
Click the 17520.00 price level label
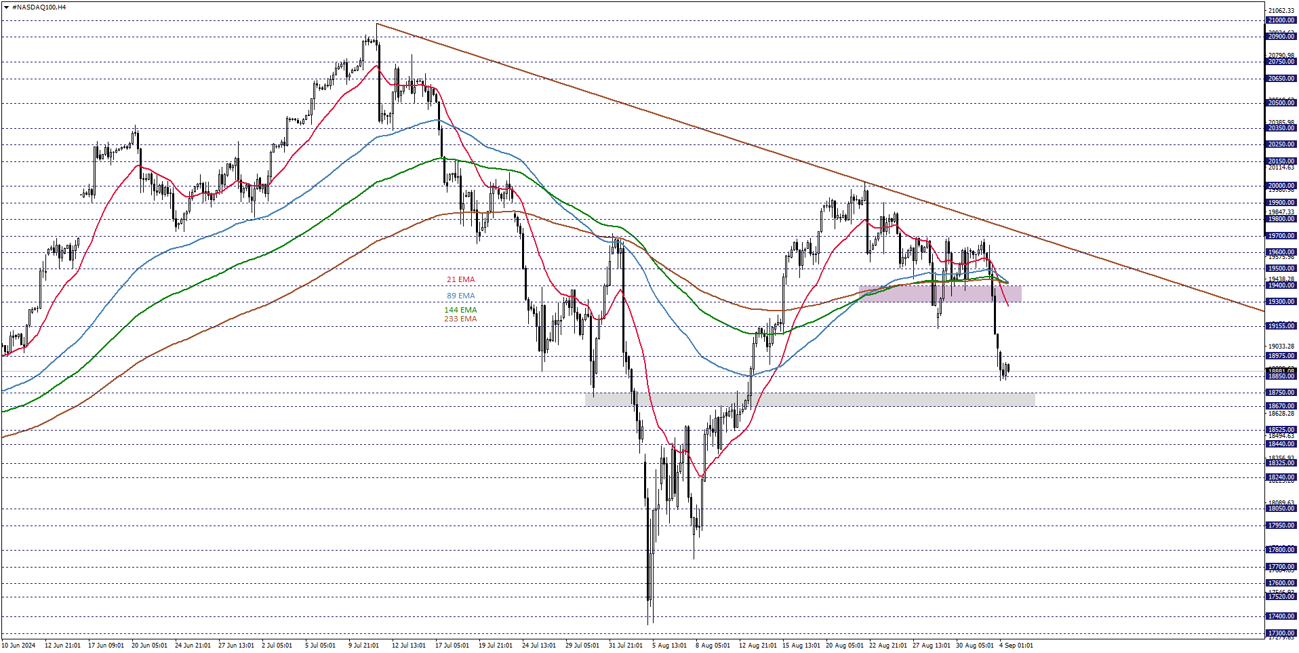point(1281,597)
